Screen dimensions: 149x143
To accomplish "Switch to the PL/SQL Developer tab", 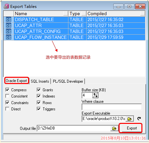I will click(68, 81).
